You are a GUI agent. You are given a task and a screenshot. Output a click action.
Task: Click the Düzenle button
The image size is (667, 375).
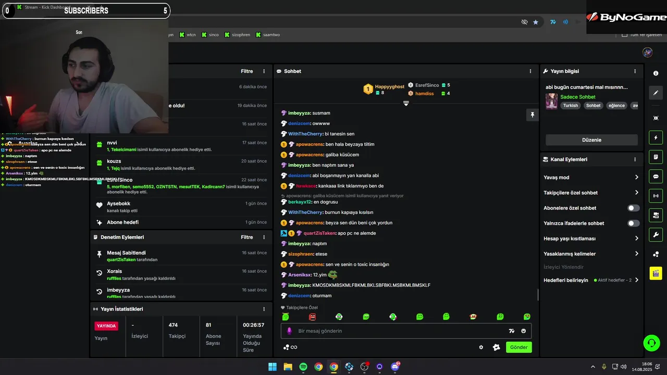tap(591, 140)
